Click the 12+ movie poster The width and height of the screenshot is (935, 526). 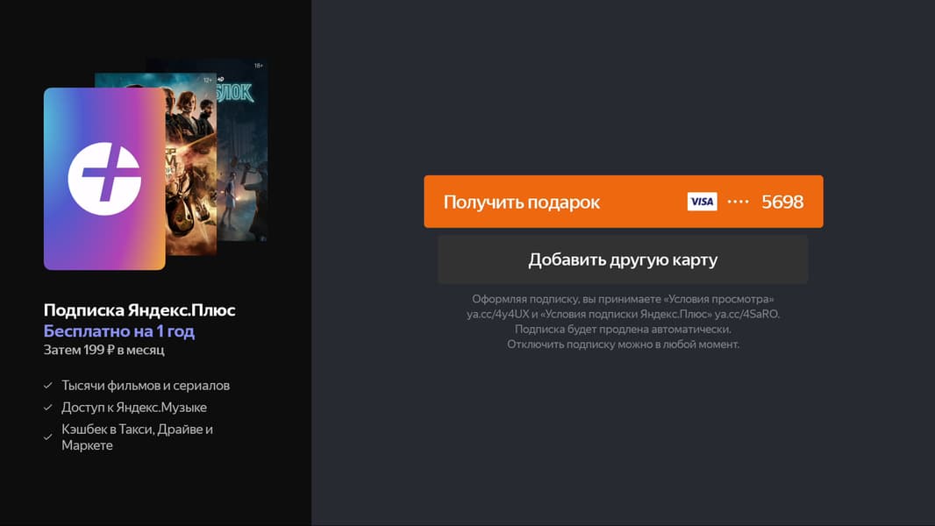(x=191, y=164)
